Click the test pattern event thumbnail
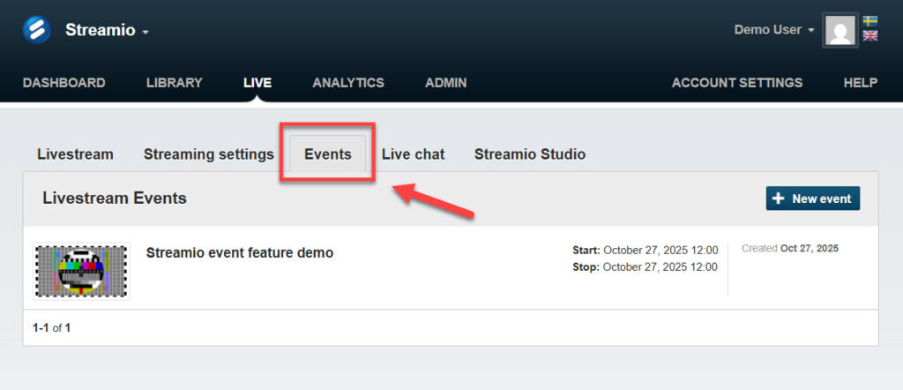Viewport: 903px width, 390px height. tap(82, 272)
